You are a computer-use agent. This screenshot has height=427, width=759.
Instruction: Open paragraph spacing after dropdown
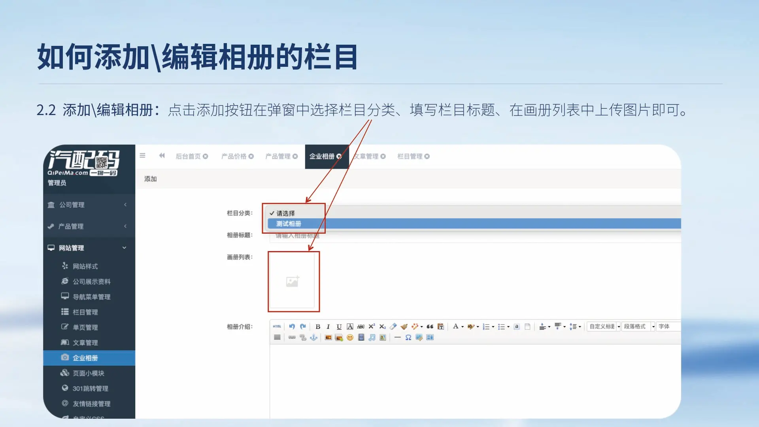click(x=565, y=327)
